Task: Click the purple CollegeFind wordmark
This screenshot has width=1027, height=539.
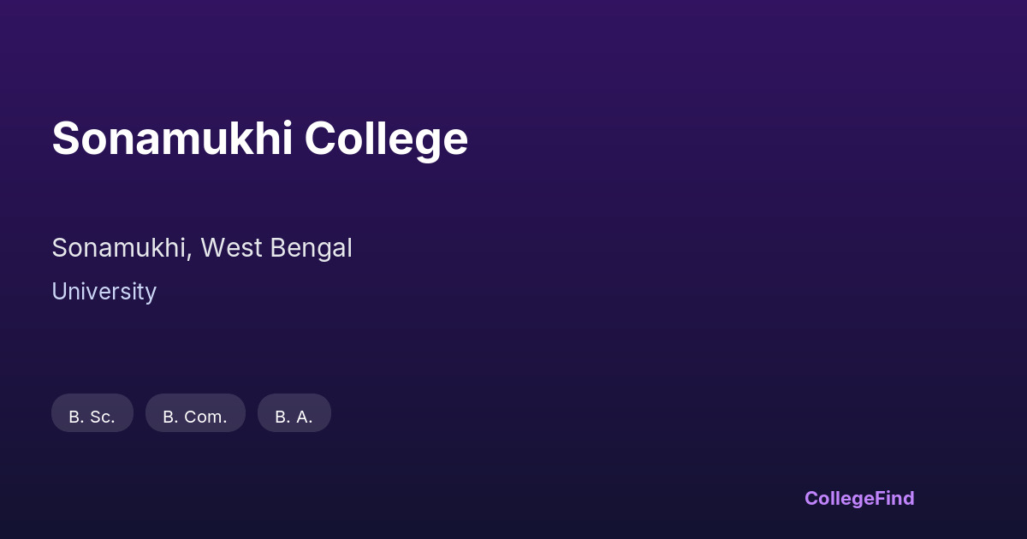Action: click(859, 498)
